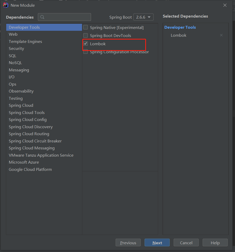This screenshot has height=252, width=235.
Task: Click the IntelliJ IDEA logo in title bar
Action: pos(6,5)
